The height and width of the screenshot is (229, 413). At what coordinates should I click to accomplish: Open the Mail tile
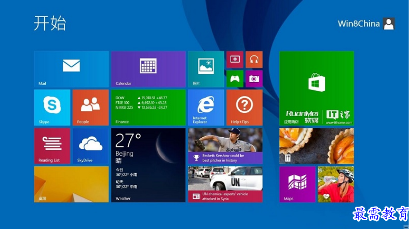[x=71, y=69]
